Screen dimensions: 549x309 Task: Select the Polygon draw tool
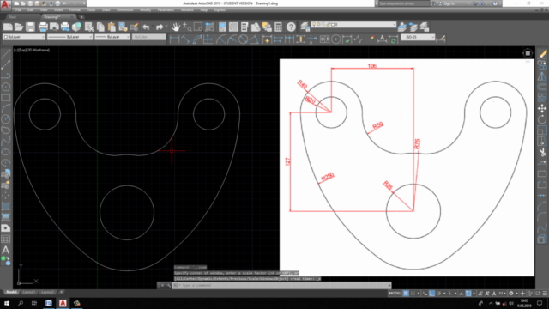(6, 87)
